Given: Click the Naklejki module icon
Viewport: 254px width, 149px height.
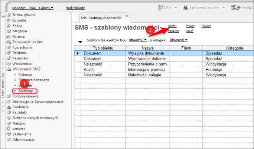Looking at the screenshot, I should coord(9,123).
